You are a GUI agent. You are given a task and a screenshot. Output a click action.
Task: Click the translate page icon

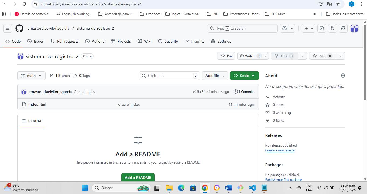(x=329, y=4)
